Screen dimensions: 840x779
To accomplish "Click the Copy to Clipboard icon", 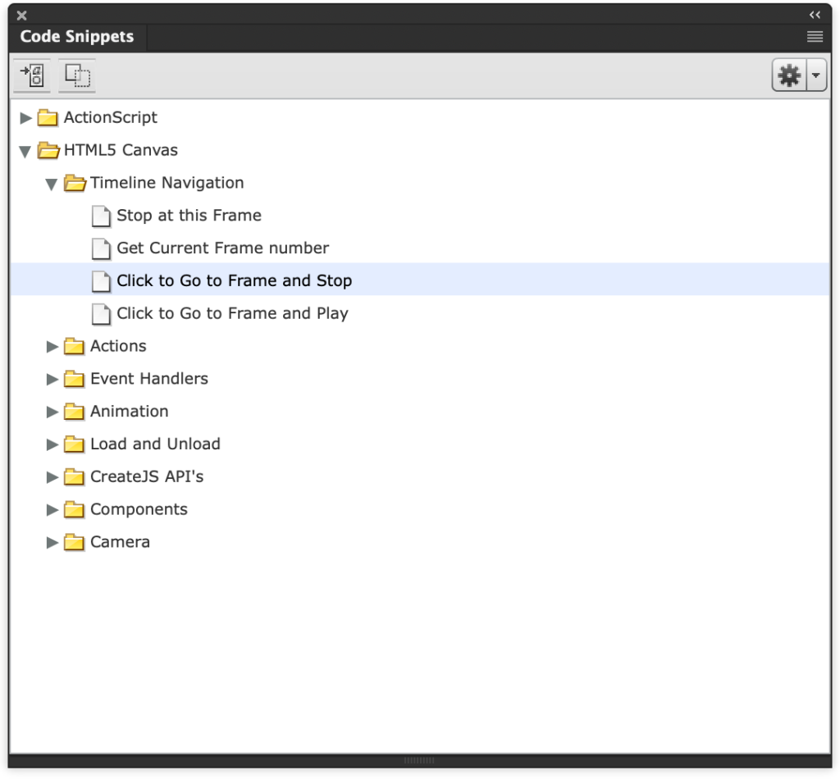I will pyautogui.click(x=77, y=76).
